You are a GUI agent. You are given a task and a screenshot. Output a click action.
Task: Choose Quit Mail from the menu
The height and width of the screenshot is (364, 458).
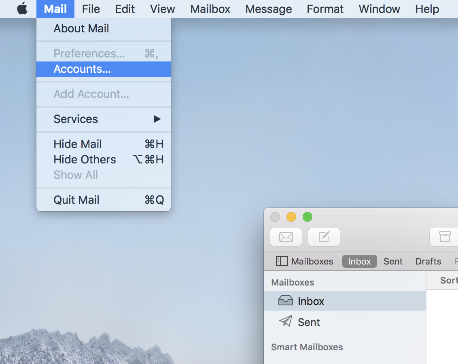104,200
